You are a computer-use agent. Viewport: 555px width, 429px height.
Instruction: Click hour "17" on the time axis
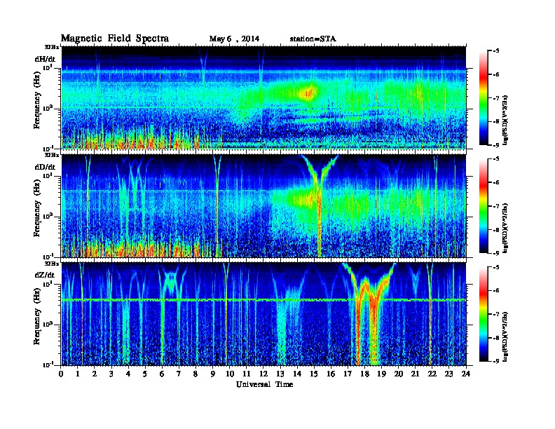point(348,374)
